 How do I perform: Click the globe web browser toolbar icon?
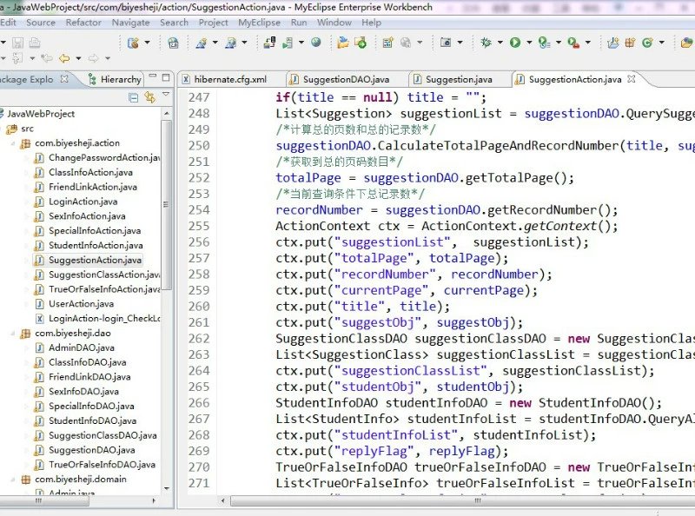pyautogui.click(x=316, y=43)
